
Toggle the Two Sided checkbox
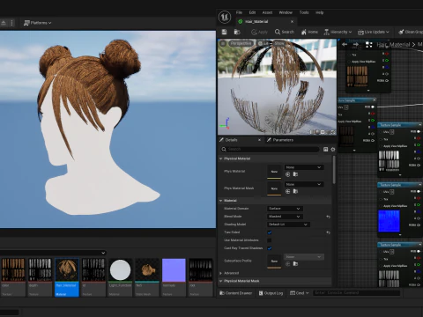[270, 232]
